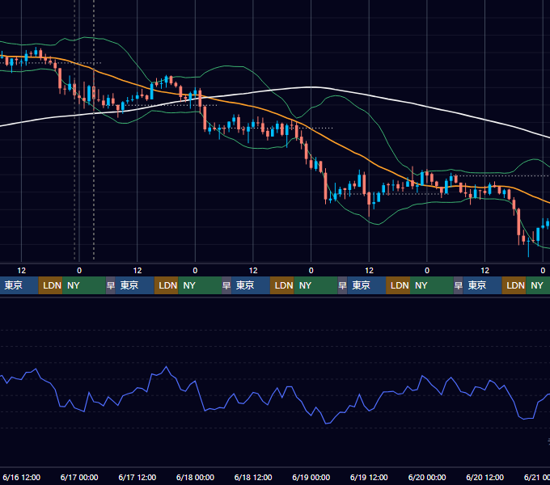Select the NY session block on 6/19
The image size is (550, 485).
(x=431, y=285)
